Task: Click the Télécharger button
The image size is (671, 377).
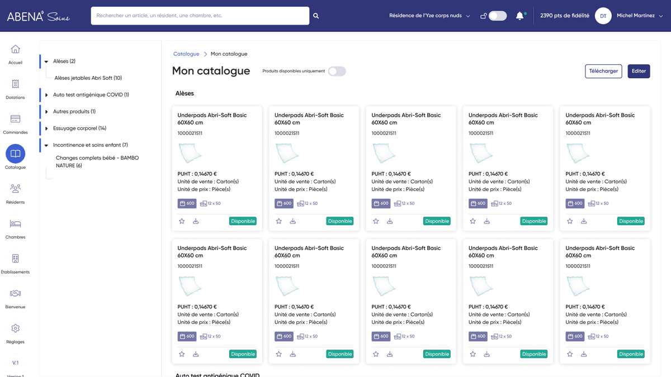Action: coord(603,71)
